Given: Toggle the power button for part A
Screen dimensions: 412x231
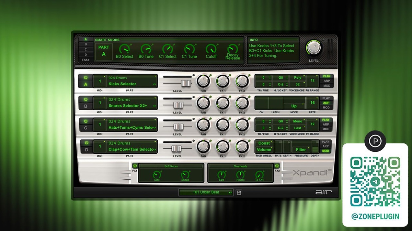Looking at the screenshot, I should (86, 77).
